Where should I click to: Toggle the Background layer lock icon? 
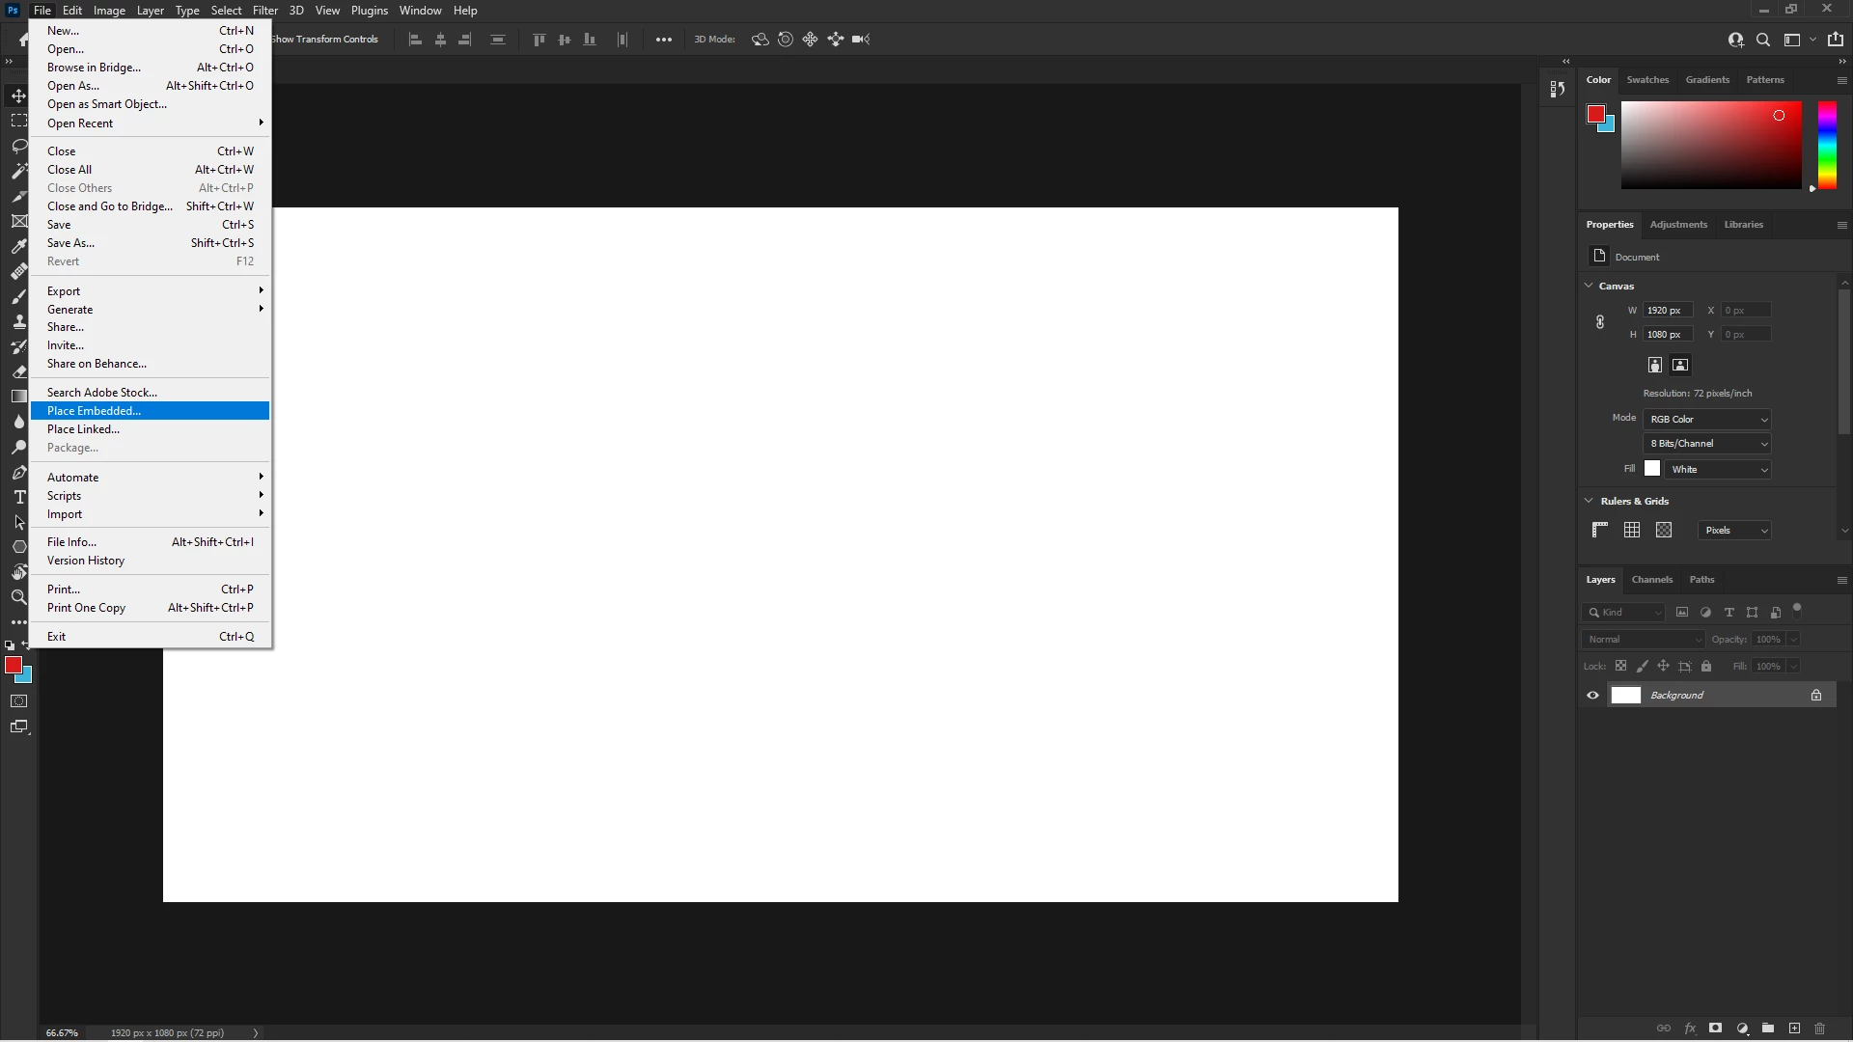pos(1816,695)
